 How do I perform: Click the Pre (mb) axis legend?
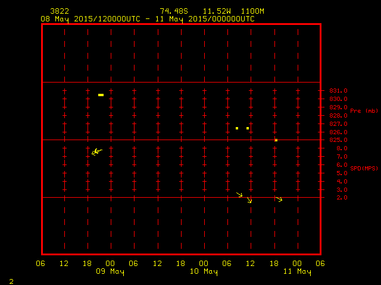[364, 111]
